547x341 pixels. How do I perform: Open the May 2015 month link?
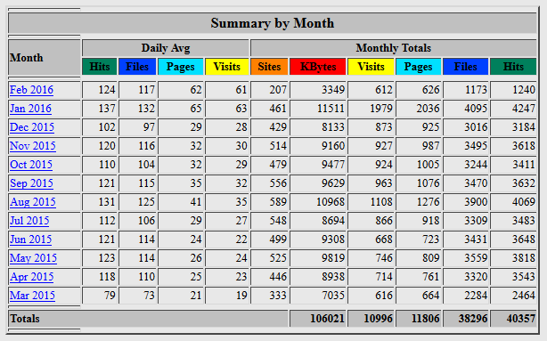(33, 258)
